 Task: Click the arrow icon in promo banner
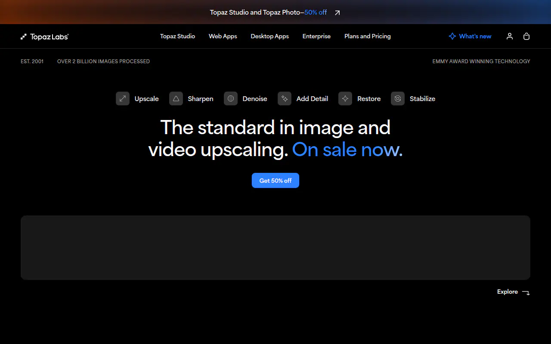coord(337,12)
